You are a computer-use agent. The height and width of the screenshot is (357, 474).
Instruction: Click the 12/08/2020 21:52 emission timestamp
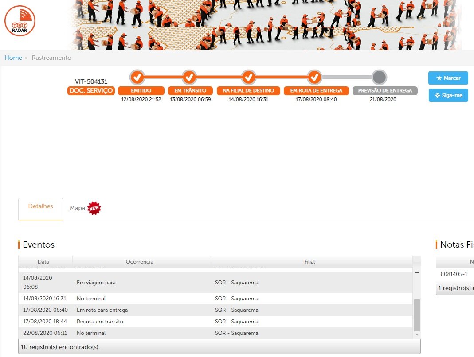141,99
